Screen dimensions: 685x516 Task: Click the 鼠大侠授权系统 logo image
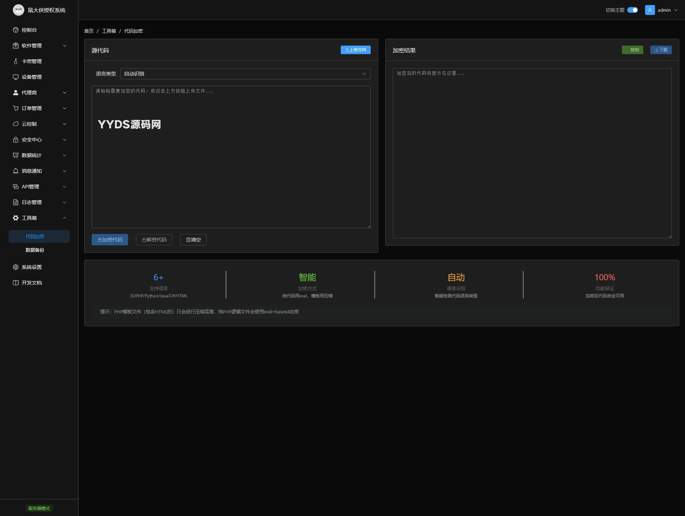pyautogui.click(x=19, y=10)
